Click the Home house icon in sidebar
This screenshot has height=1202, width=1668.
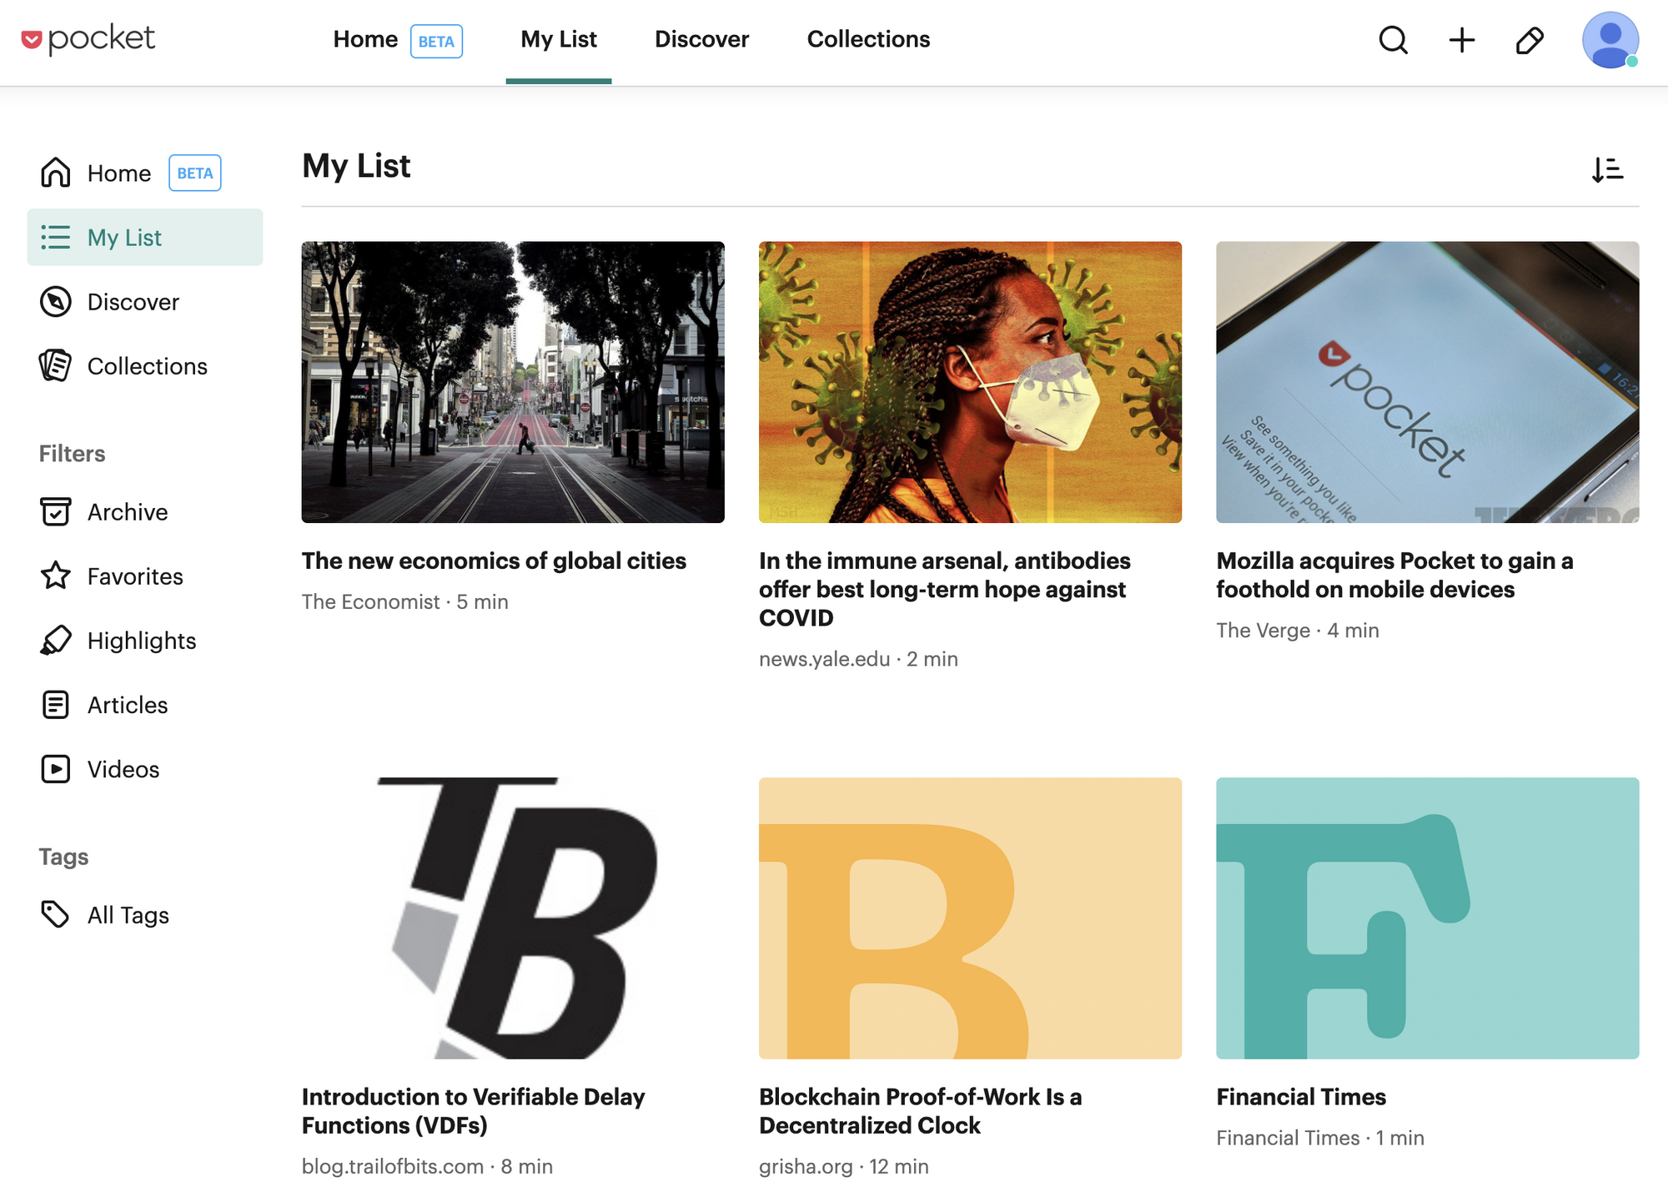[x=56, y=173]
